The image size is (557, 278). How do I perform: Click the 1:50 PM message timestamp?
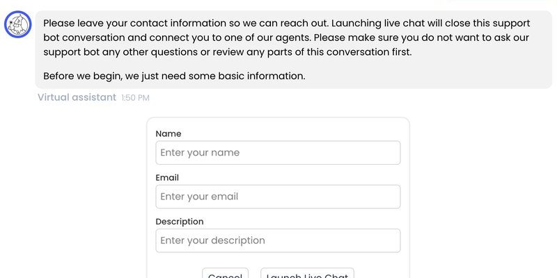point(135,98)
